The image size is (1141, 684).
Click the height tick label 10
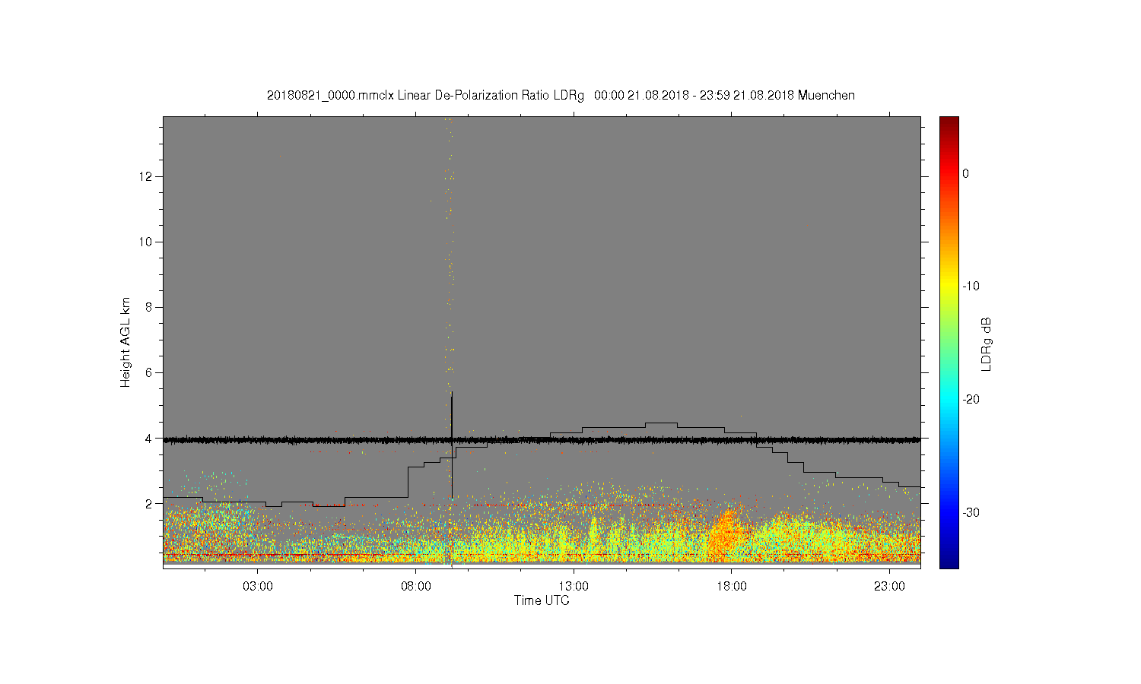147,242
